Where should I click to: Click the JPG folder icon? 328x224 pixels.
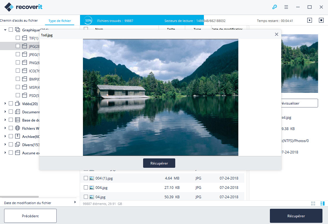click(25, 46)
